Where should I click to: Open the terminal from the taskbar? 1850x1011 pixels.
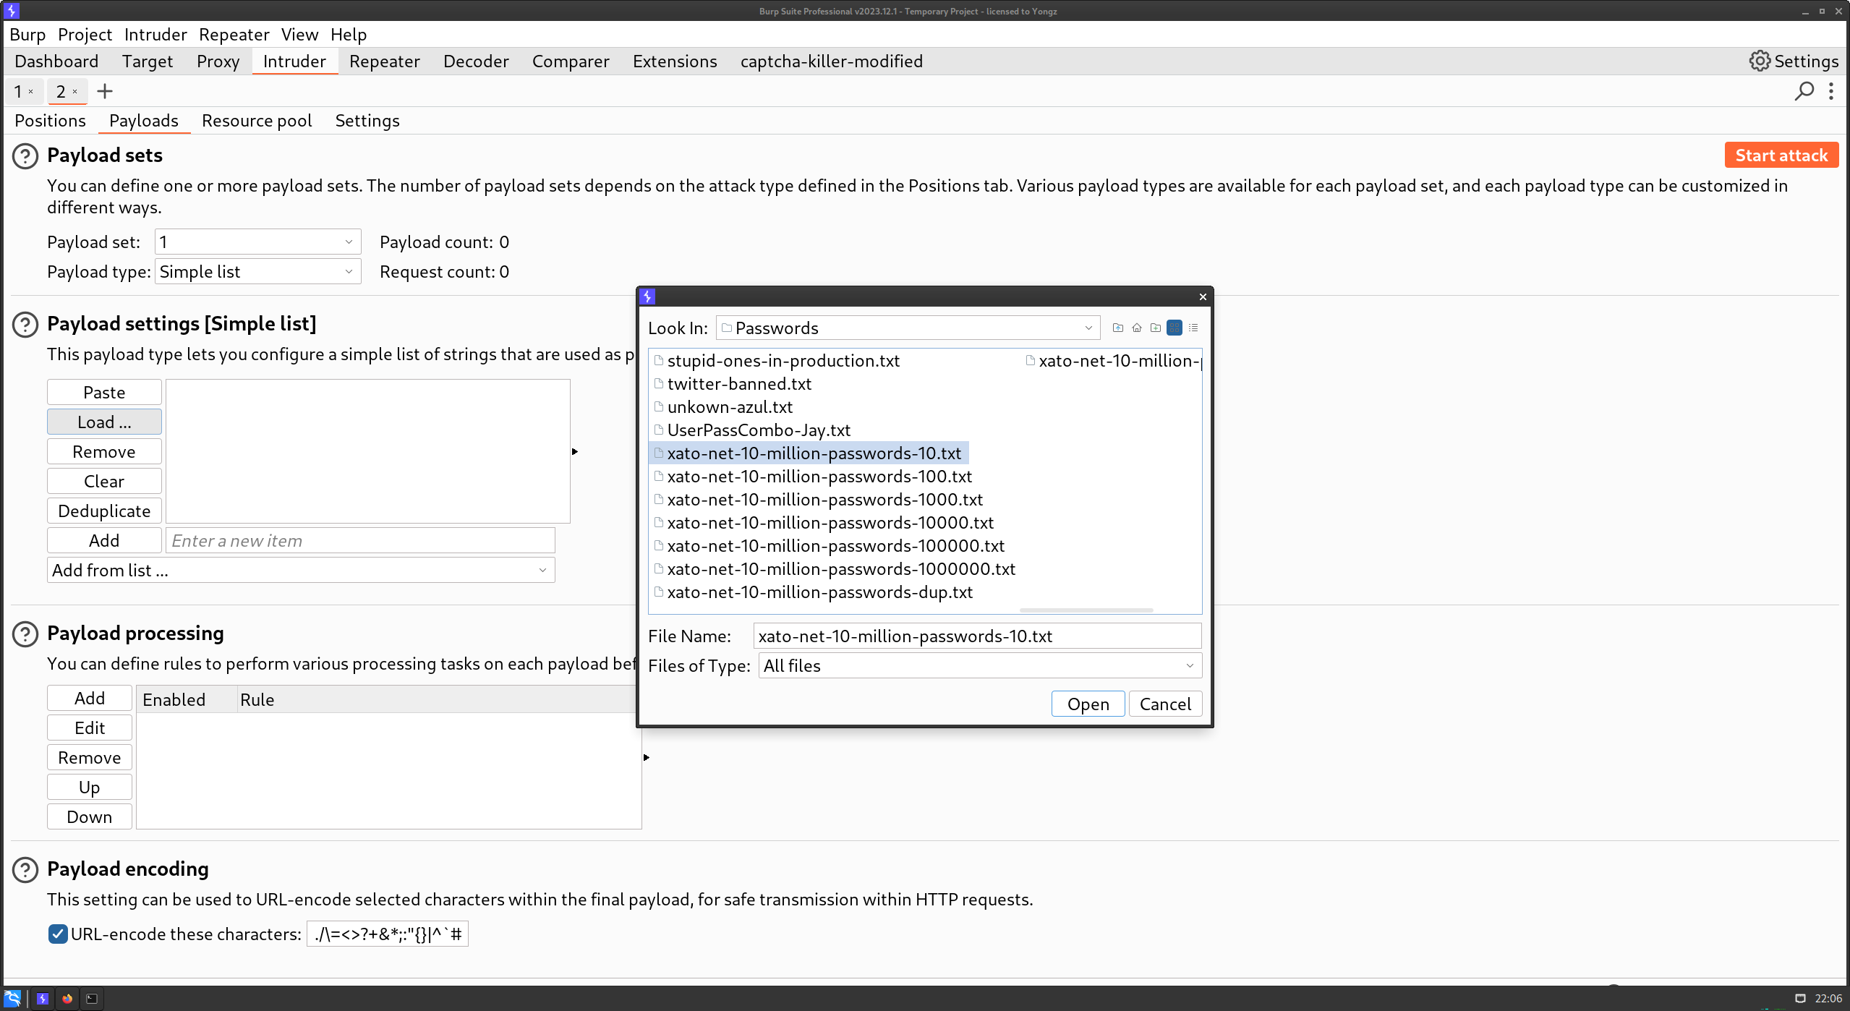pos(92,999)
